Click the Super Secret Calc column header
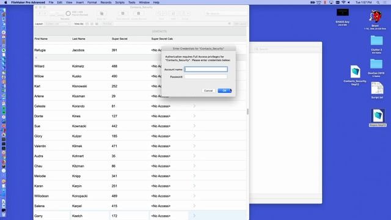The height and width of the screenshot is (220, 391). [x=162, y=38]
